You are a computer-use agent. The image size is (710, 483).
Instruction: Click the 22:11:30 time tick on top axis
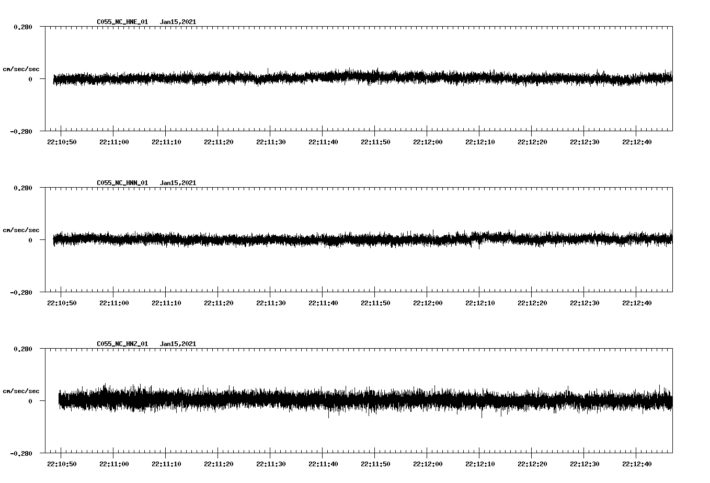click(x=270, y=141)
